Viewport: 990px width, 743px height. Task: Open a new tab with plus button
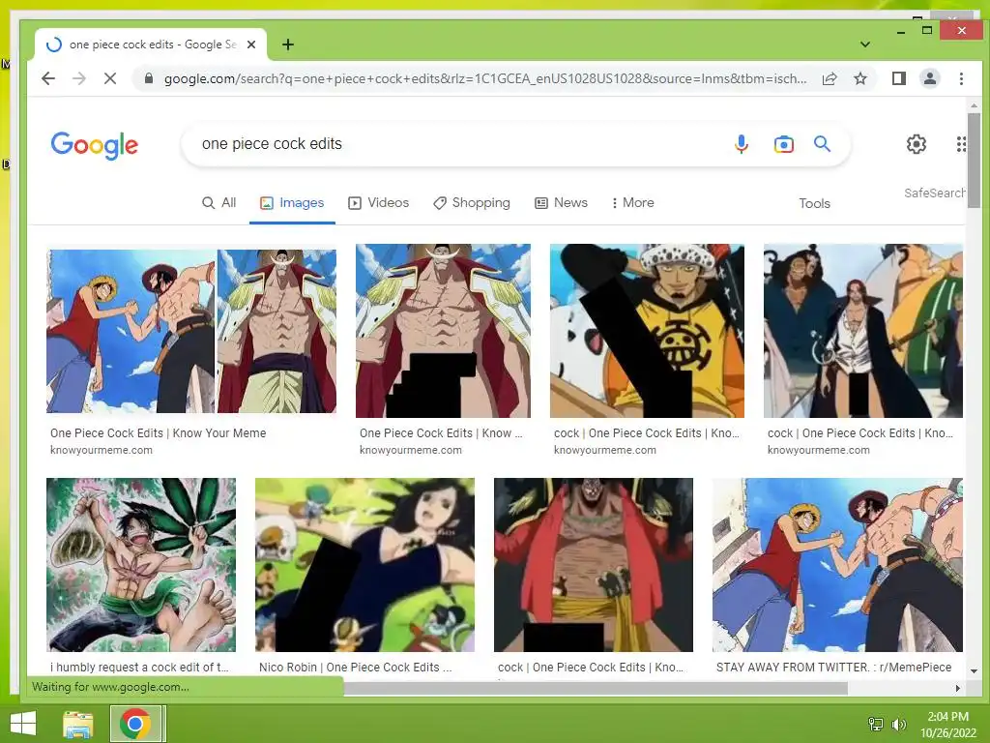pos(288,45)
